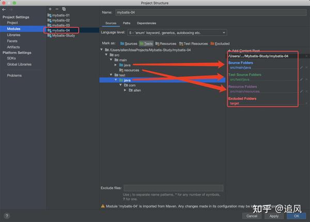The width and height of the screenshot is (310, 222).
Task: Collapse the mybatis-04 content root node
Action: [x=102, y=50]
